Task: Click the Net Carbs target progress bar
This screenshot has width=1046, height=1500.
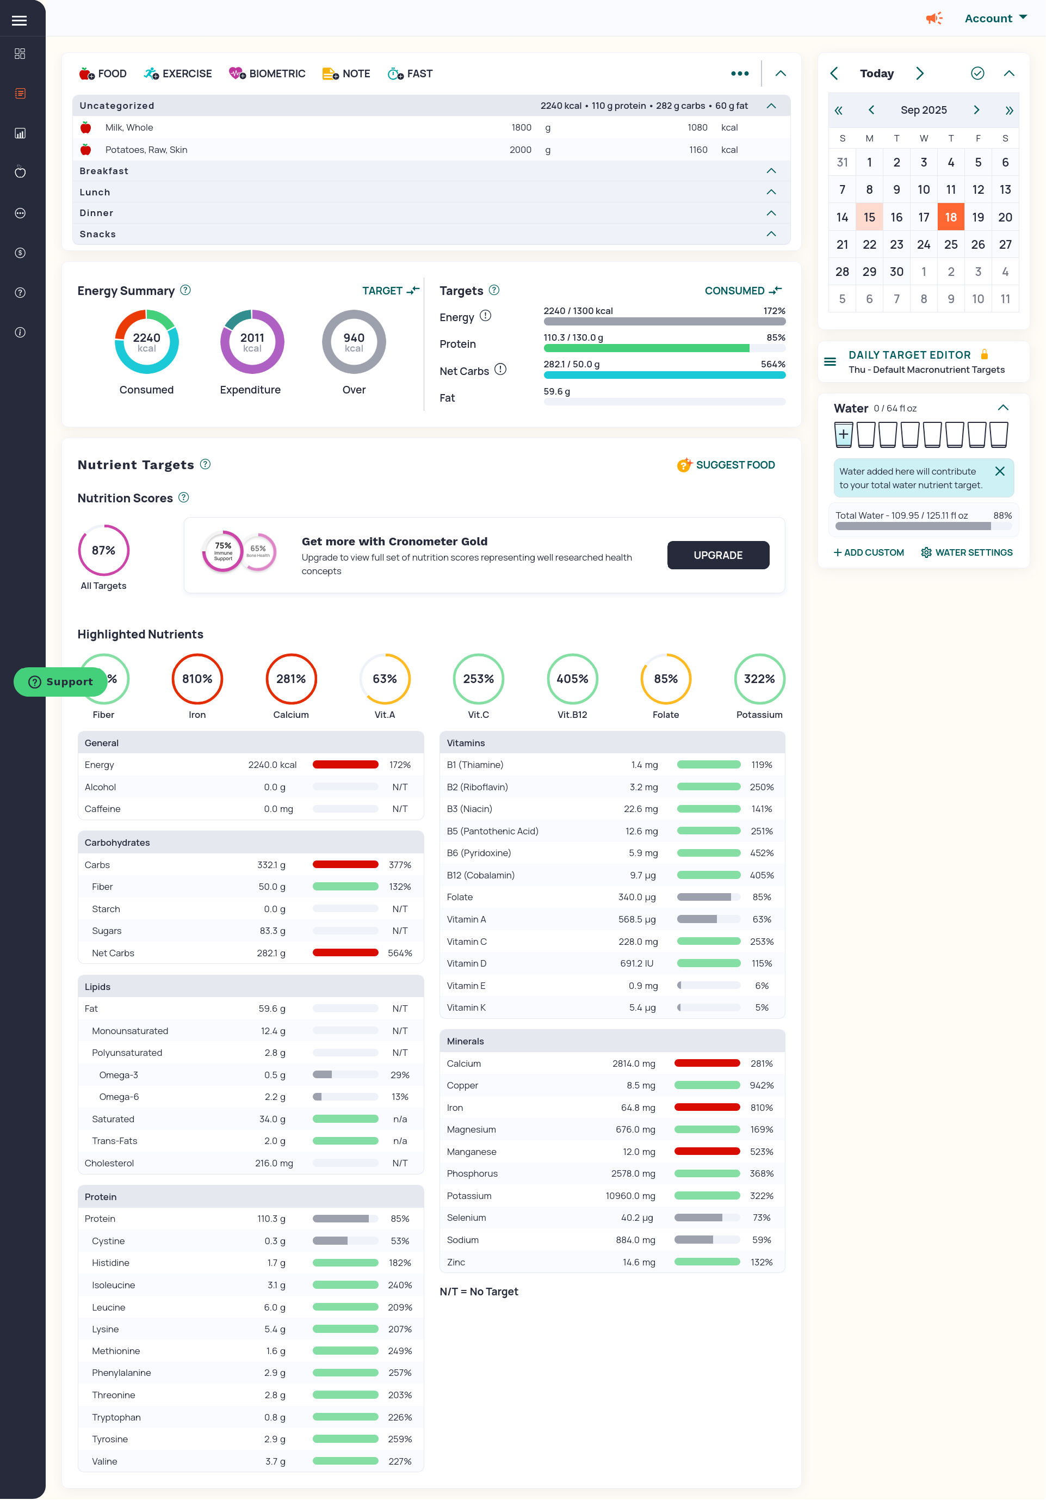Action: pyautogui.click(x=664, y=375)
